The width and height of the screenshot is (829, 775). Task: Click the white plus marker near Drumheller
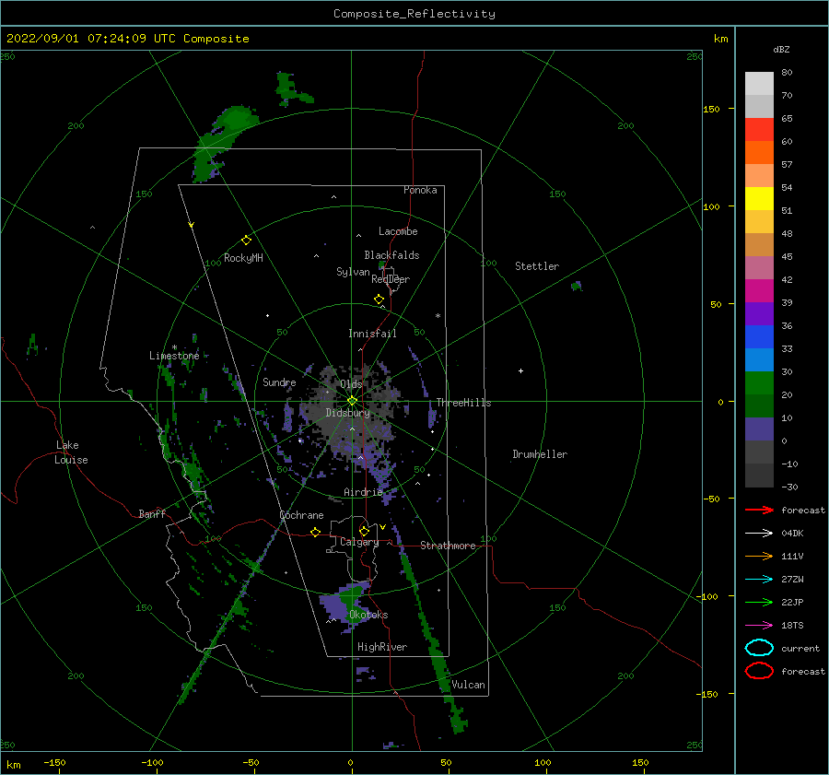click(520, 370)
